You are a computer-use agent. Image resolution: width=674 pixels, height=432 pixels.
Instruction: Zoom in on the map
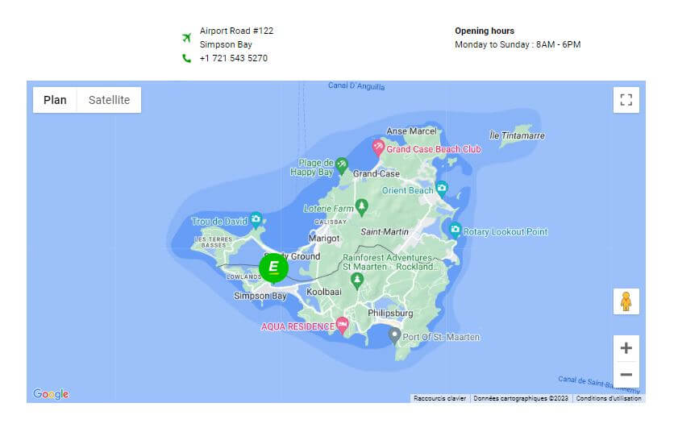pyautogui.click(x=626, y=348)
